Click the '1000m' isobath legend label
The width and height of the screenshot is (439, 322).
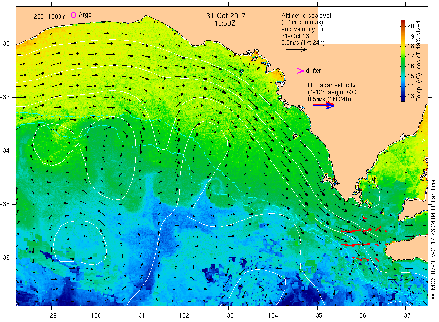click(57, 17)
